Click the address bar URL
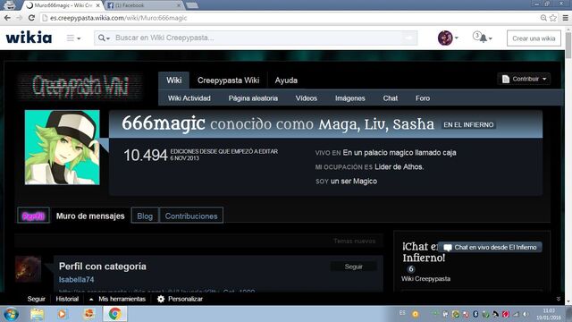The height and width of the screenshot is (322, 572). [x=119, y=18]
